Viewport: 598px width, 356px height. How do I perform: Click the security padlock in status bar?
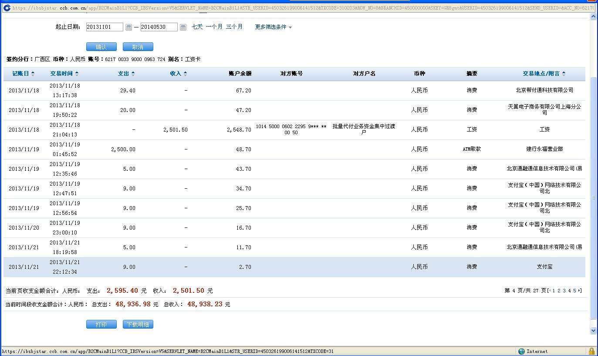click(591, 351)
